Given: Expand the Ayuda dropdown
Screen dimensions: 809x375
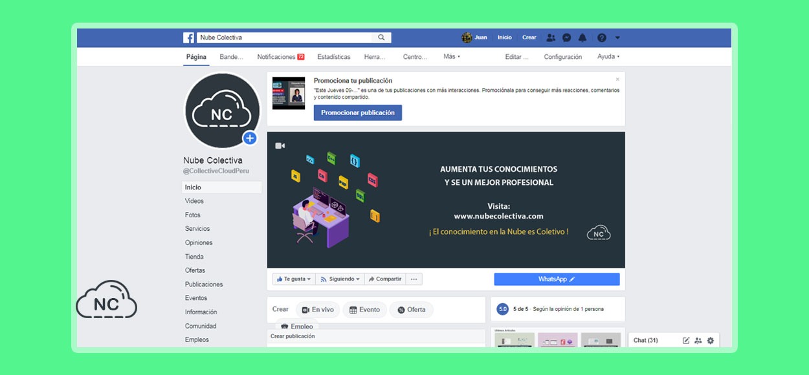Looking at the screenshot, I should click(608, 57).
